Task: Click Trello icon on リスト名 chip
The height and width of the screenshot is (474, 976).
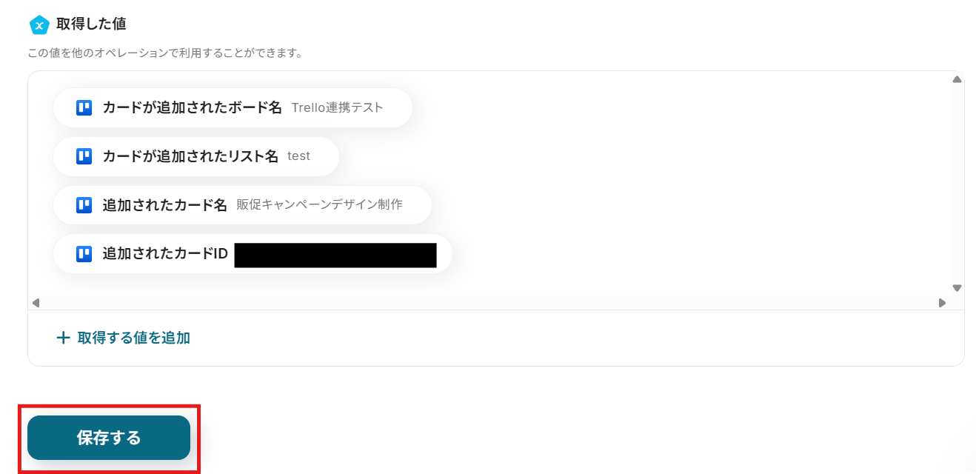Action: (84, 156)
